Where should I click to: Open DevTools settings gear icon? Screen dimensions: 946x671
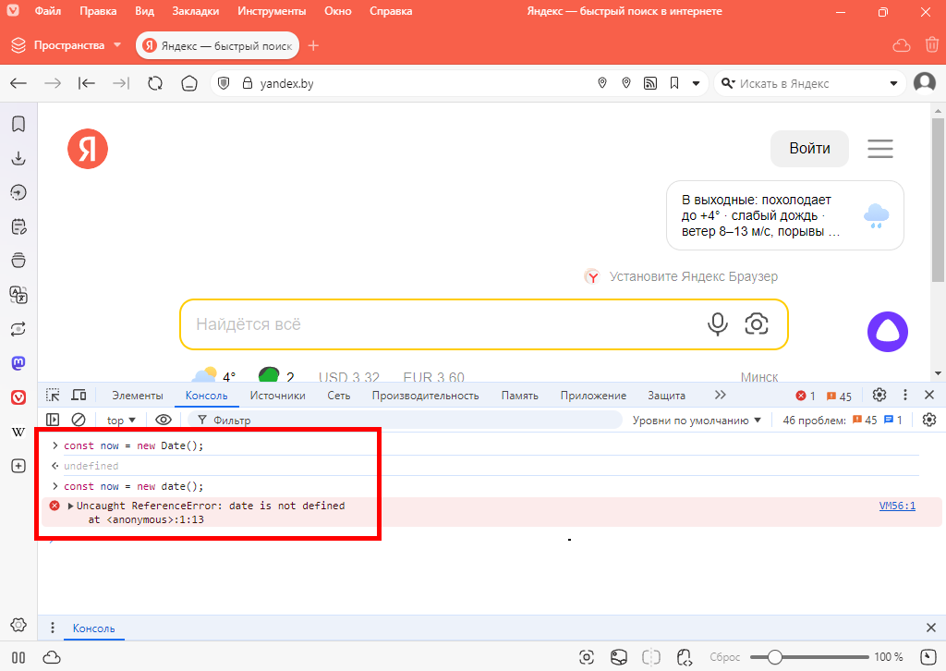pos(879,396)
